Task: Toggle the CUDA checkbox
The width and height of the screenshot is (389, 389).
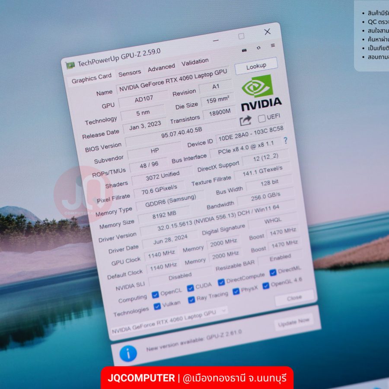Action: click(x=190, y=288)
